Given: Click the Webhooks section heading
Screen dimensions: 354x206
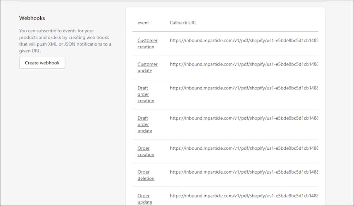Looking at the screenshot, I should 32,18.
